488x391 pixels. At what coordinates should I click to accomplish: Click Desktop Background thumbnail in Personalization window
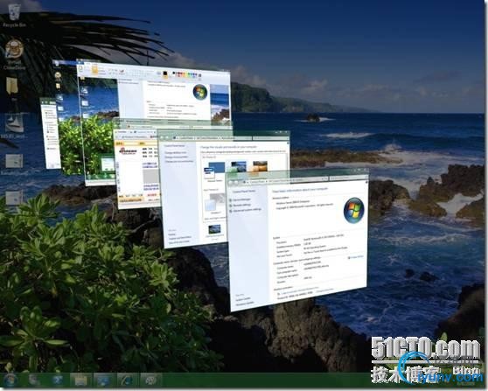point(215,230)
